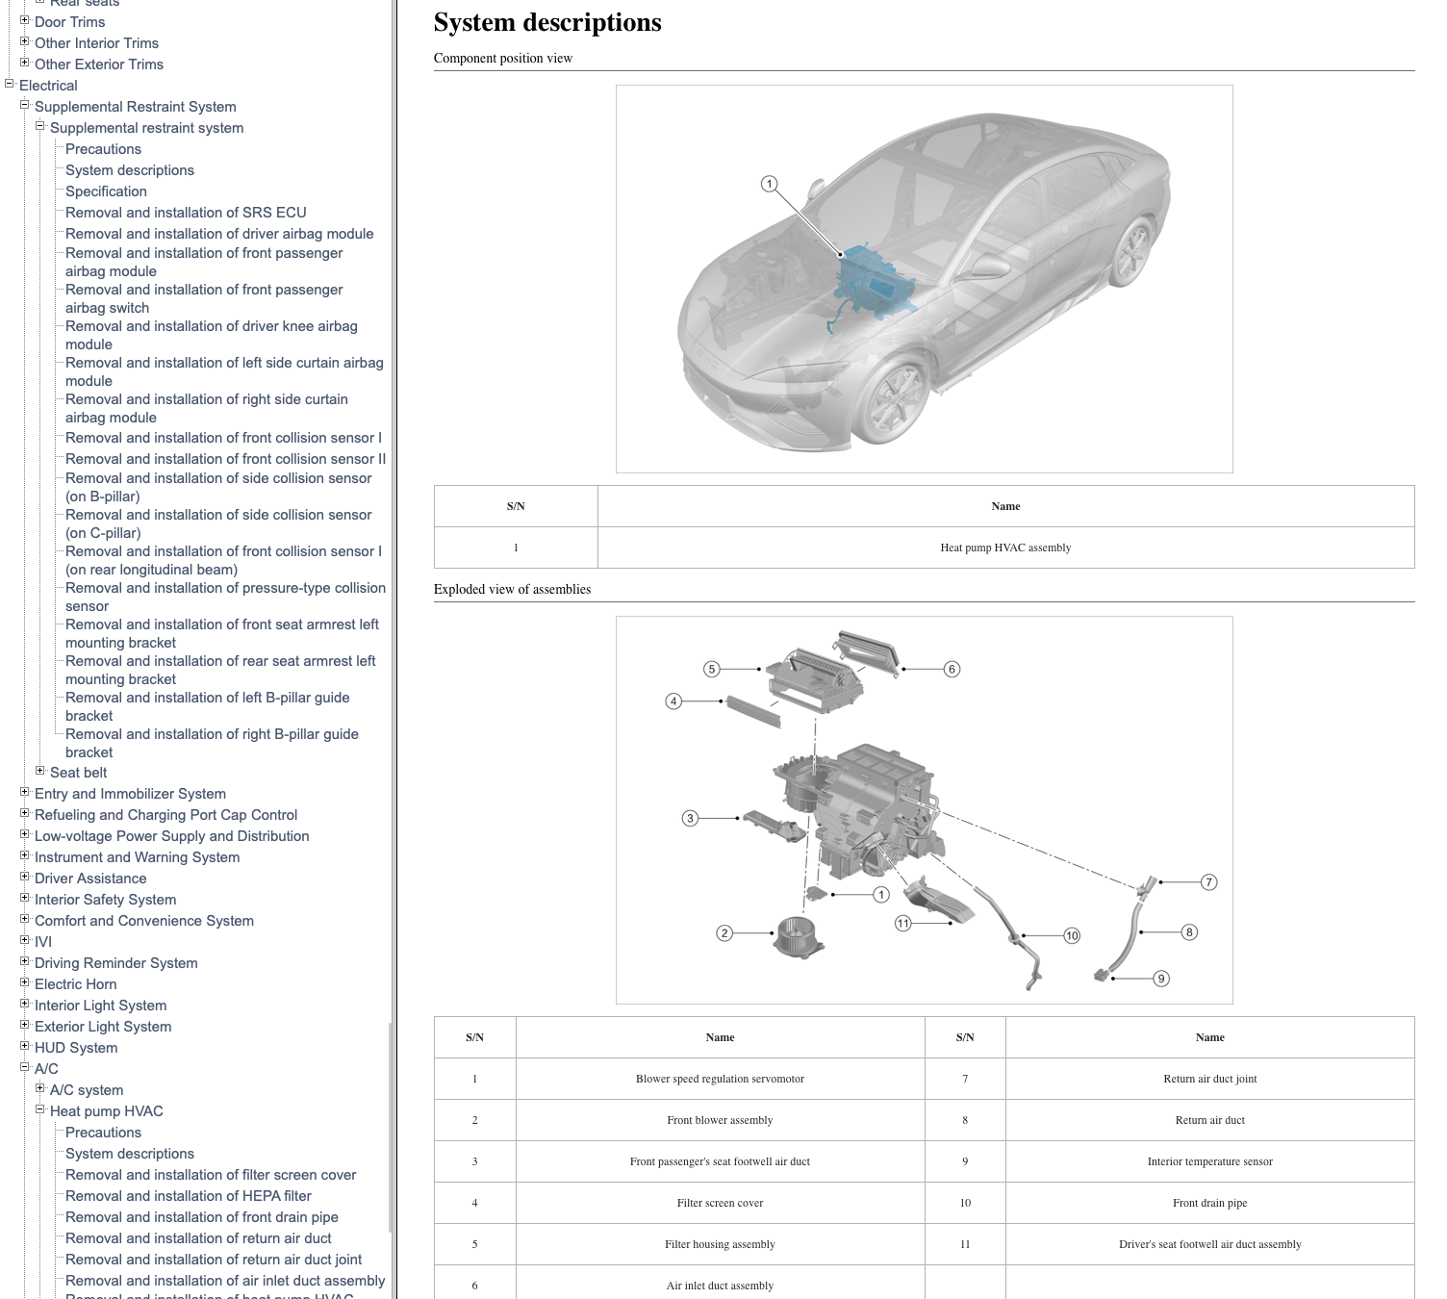Viewport: 1447px width, 1299px height.
Task: Collapse the Electrical tree section
Action: click(10, 85)
